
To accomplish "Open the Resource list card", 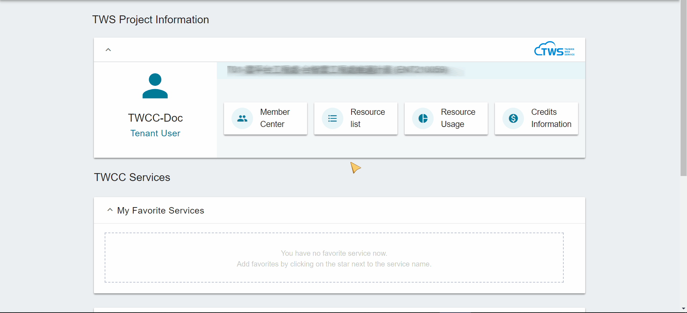I will (356, 118).
